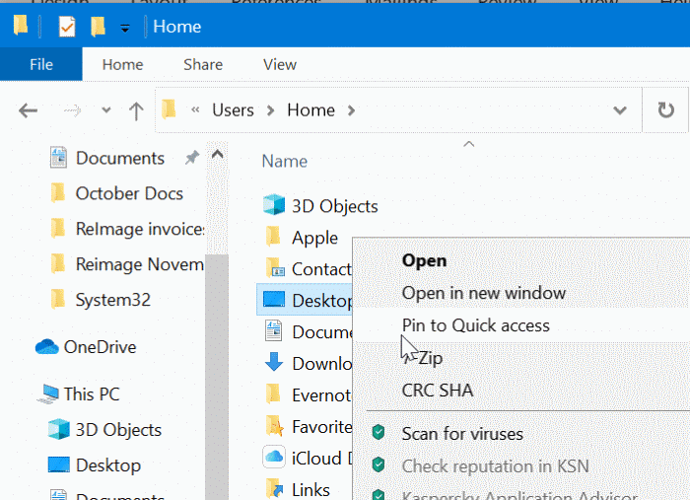Click the folder icon in title bar
This screenshot has width=690, height=500.
(x=21, y=26)
